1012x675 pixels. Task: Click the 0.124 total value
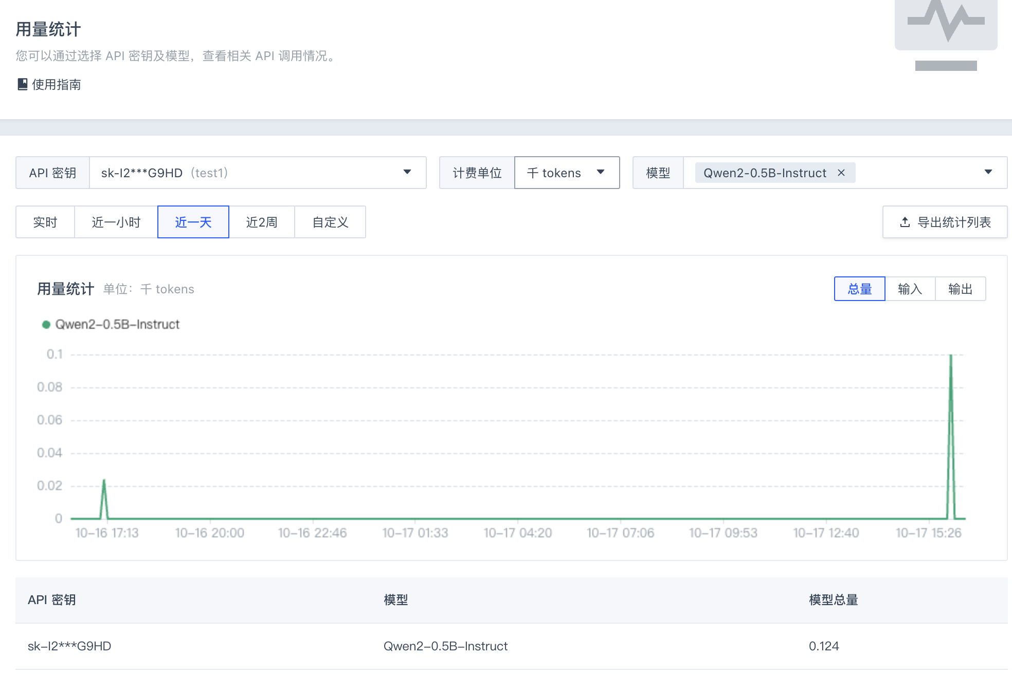tap(824, 646)
